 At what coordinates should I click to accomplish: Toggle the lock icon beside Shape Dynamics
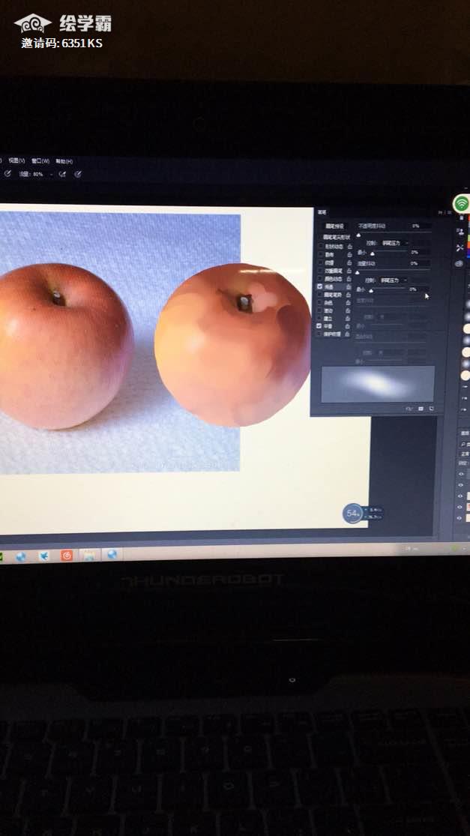tap(349, 247)
